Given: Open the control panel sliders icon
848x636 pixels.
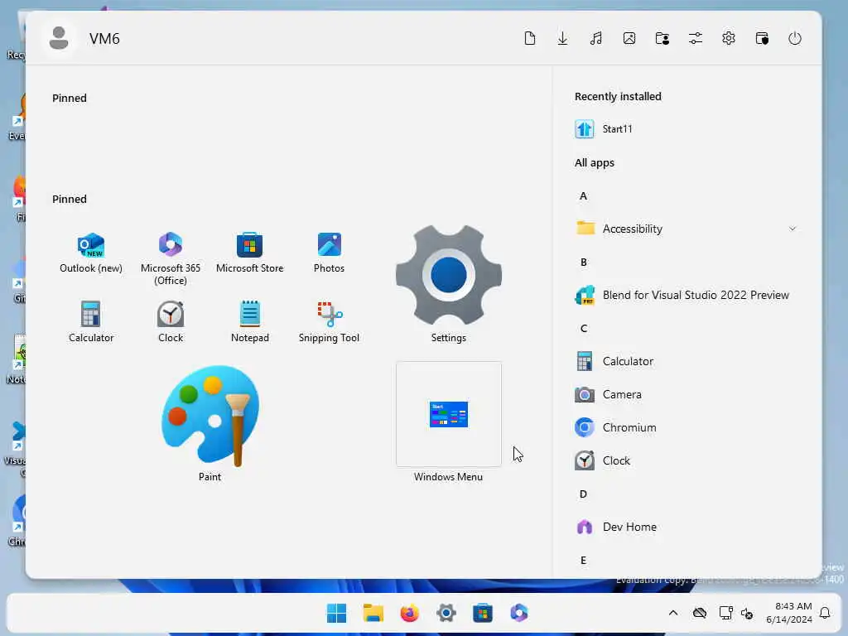Looking at the screenshot, I should (696, 38).
